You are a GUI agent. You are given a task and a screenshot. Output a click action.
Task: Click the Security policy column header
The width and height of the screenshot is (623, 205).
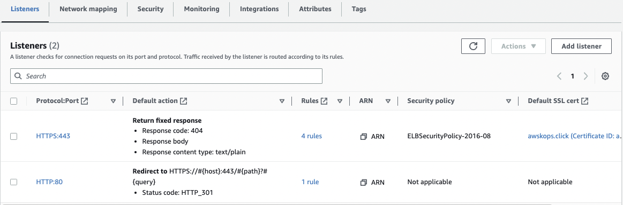tap(431, 101)
